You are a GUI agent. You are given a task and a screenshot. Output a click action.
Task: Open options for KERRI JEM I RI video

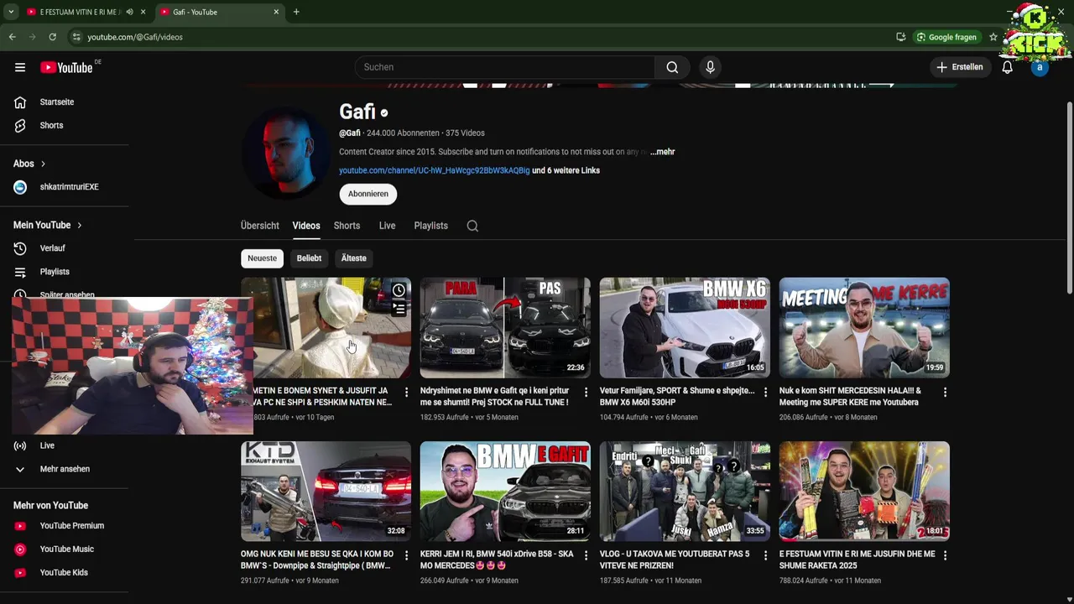click(586, 555)
